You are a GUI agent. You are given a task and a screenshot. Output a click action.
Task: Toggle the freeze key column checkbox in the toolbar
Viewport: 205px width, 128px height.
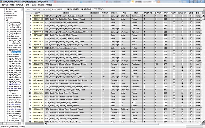point(68,9)
